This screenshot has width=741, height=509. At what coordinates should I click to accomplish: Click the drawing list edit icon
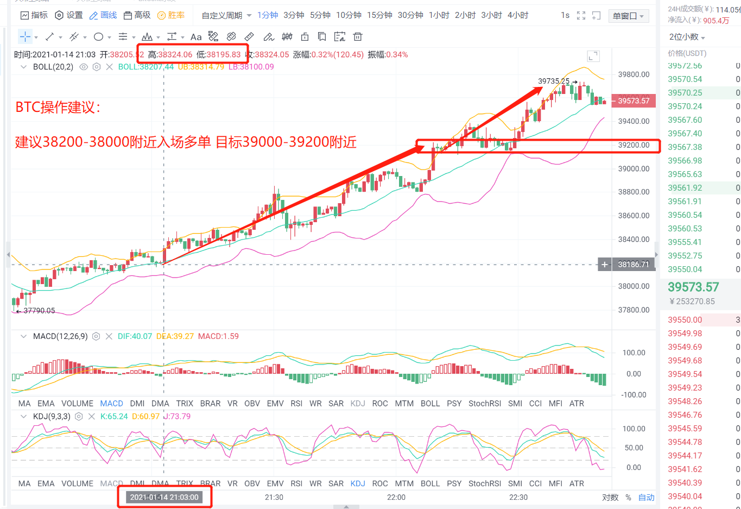[x=340, y=37]
